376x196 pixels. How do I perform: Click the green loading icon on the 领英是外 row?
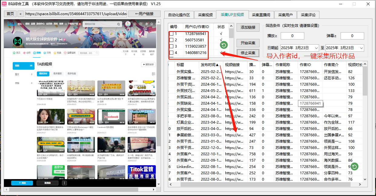(354, 166)
